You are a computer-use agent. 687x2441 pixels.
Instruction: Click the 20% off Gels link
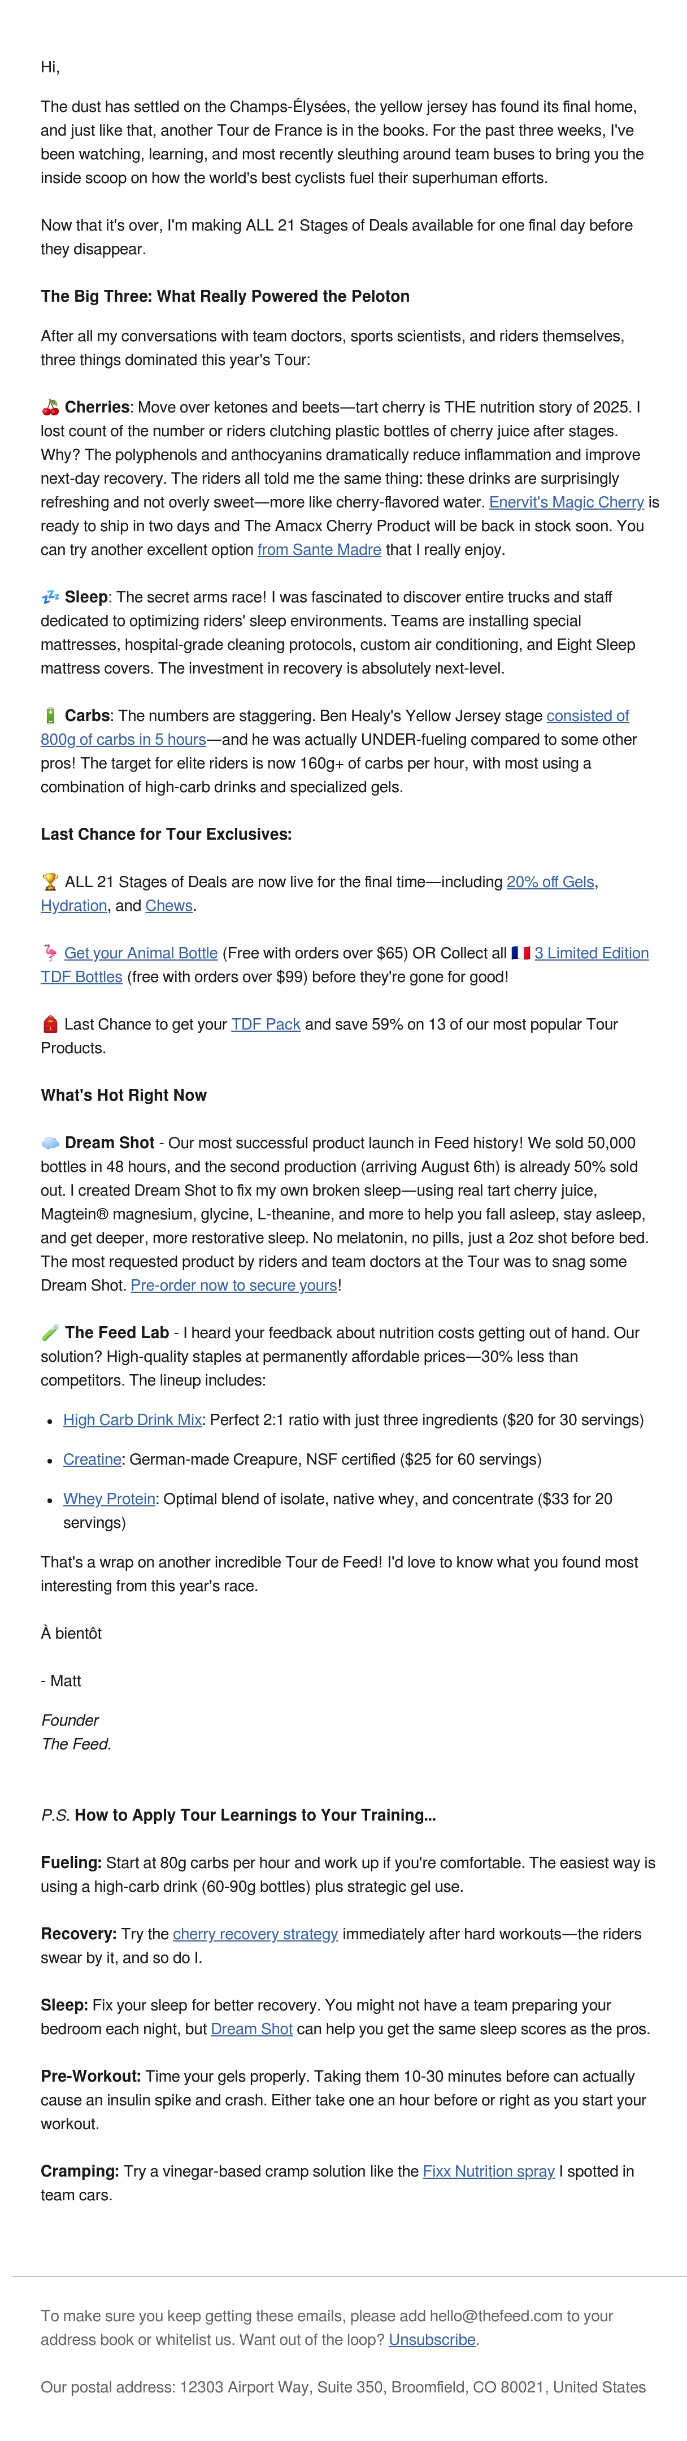pos(550,881)
